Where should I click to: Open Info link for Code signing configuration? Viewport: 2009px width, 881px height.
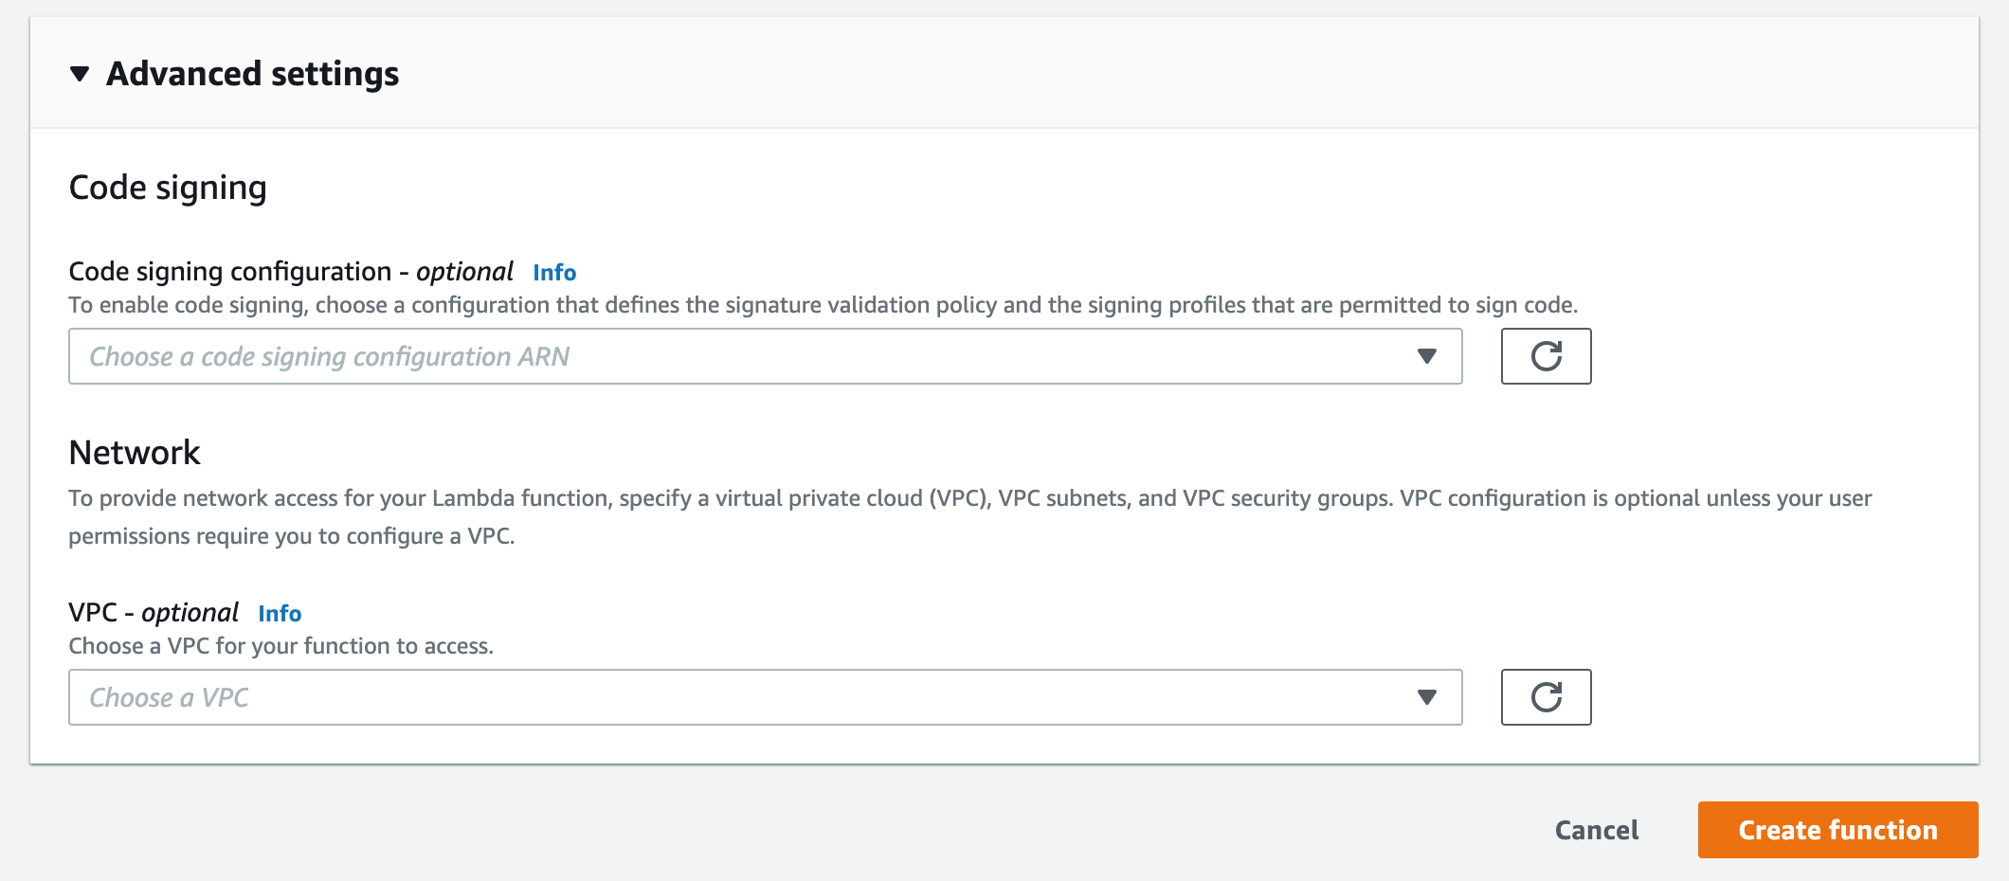pyautogui.click(x=554, y=273)
